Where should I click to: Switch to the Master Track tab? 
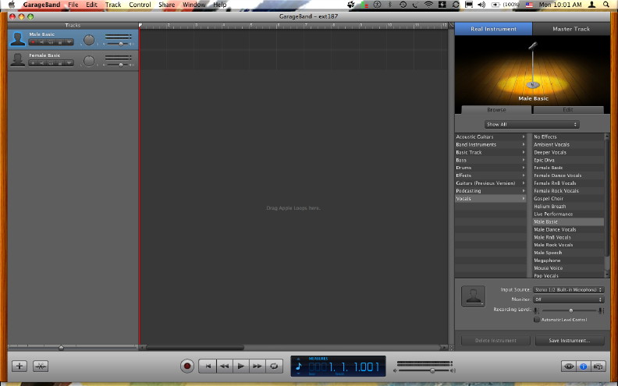pos(571,29)
